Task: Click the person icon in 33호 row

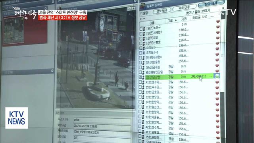Action: (x=143, y=93)
